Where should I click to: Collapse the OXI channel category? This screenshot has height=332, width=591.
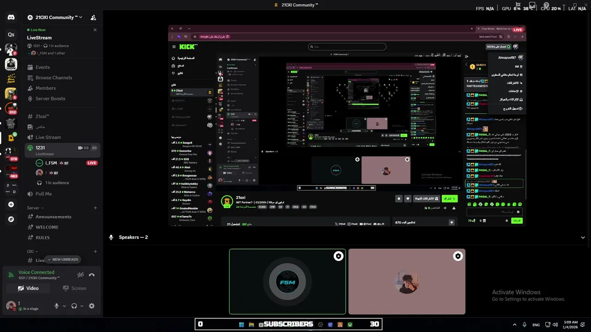click(32, 252)
